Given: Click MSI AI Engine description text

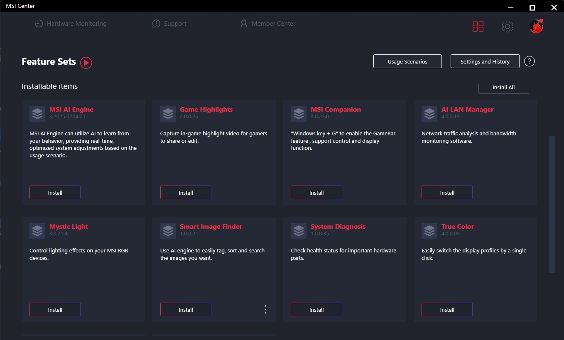Looking at the screenshot, I should (83, 144).
